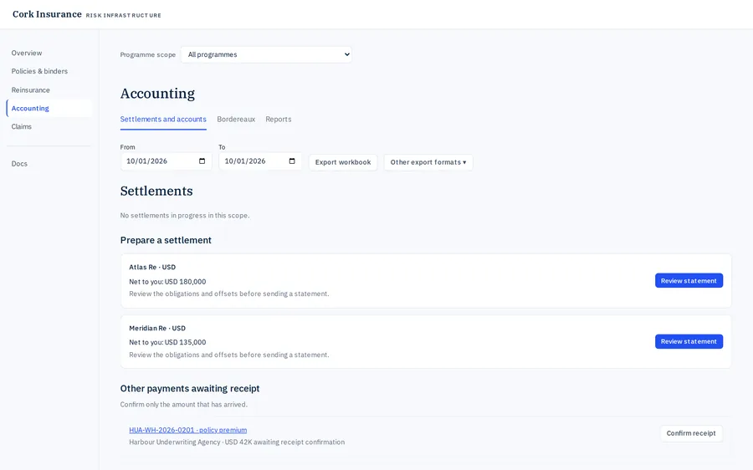
Task: Open the HUA-WH-2026-0201 policy premium link
Action: coord(187,430)
